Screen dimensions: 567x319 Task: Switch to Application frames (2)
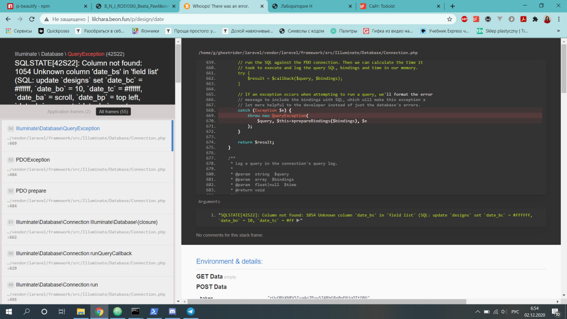tap(69, 112)
